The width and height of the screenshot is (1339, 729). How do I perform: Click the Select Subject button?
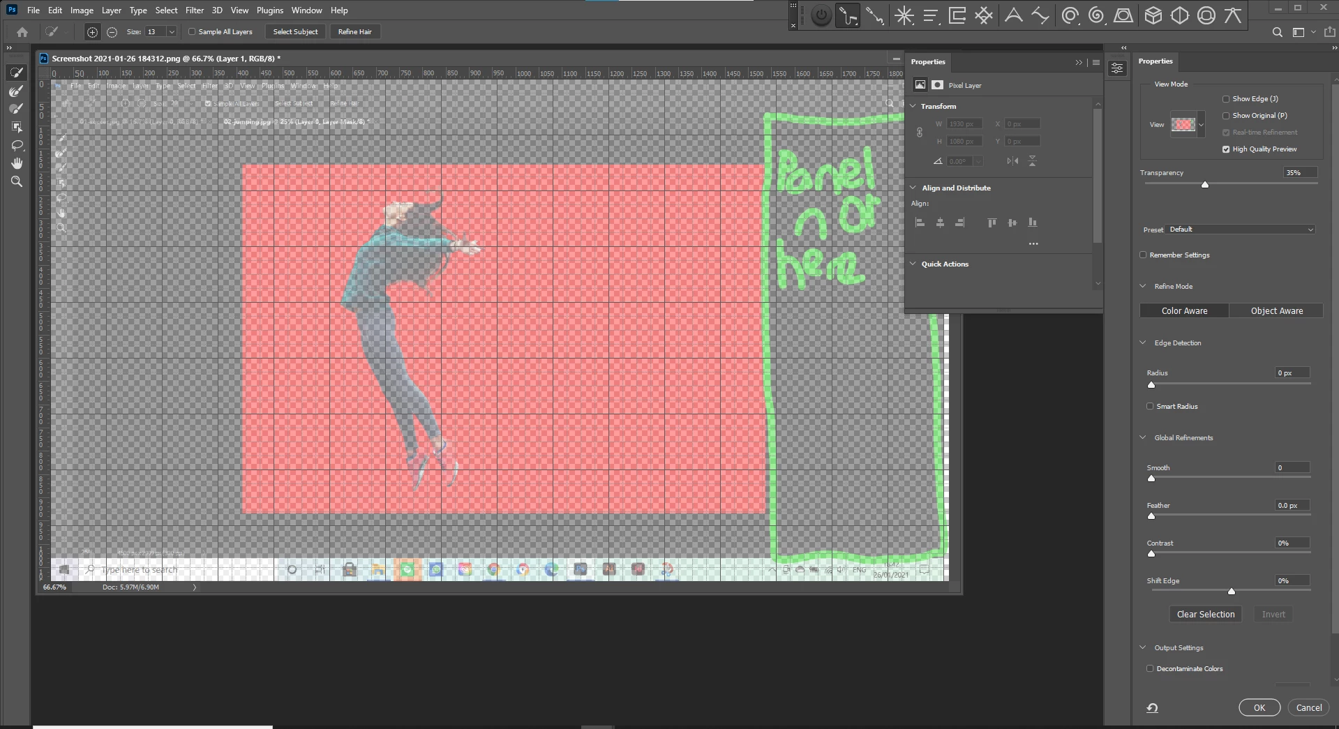[295, 32]
